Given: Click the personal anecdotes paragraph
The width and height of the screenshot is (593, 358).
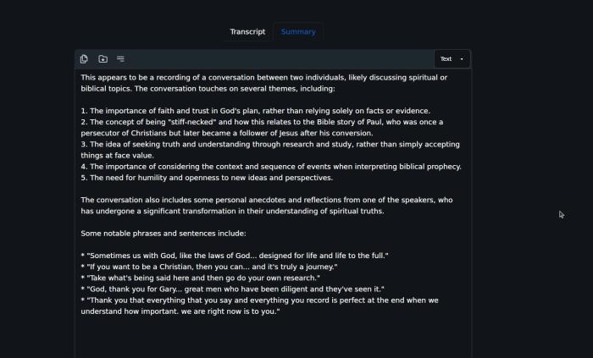Looking at the screenshot, I should (267, 206).
